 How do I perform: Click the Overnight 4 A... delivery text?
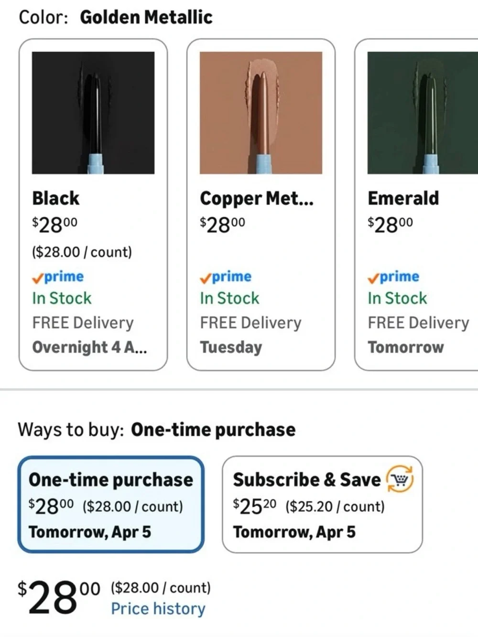[89, 347]
